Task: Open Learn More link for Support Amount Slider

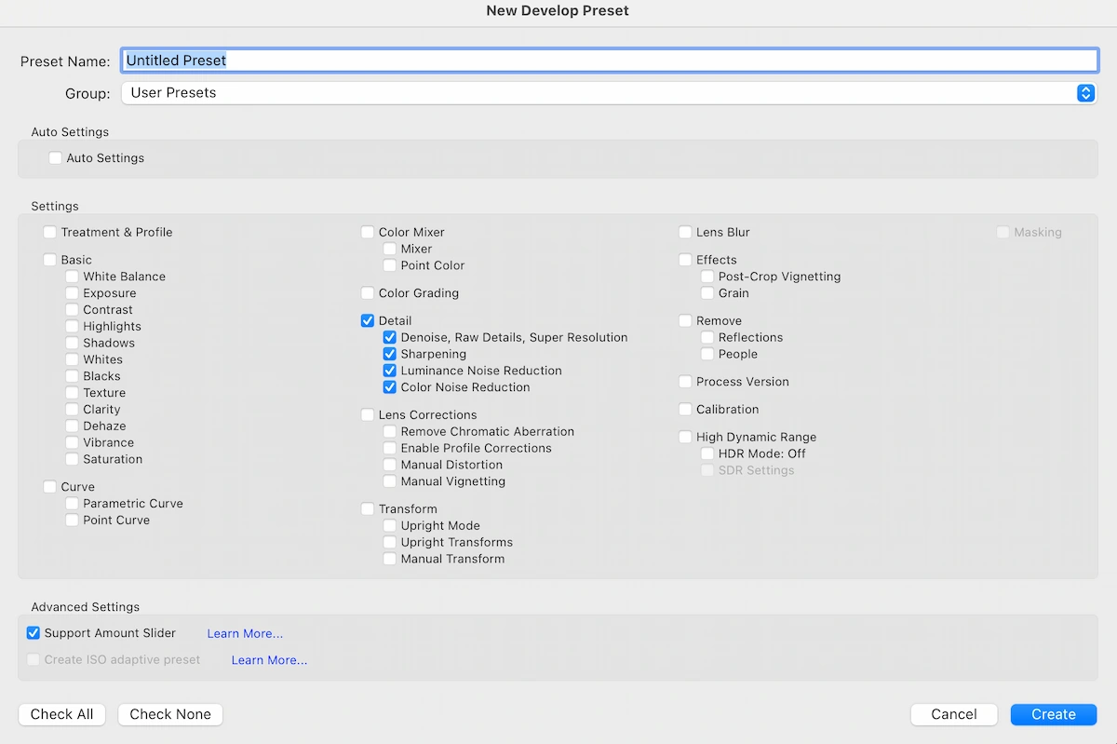Action: coord(244,632)
